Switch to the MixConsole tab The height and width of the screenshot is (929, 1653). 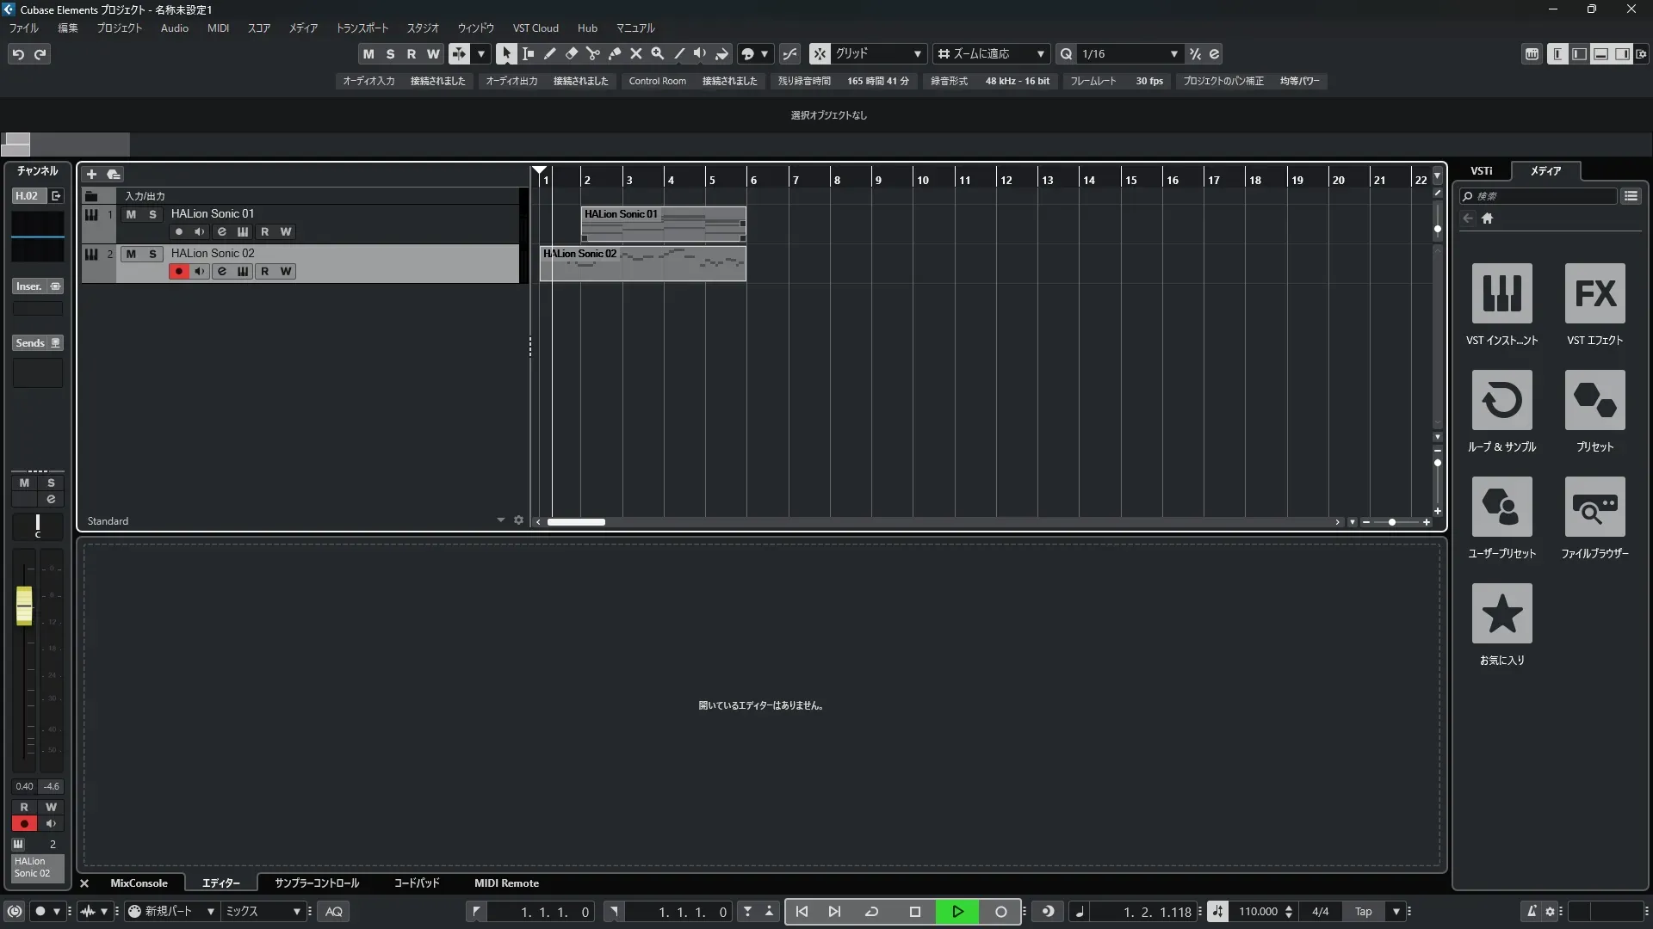pyautogui.click(x=139, y=883)
